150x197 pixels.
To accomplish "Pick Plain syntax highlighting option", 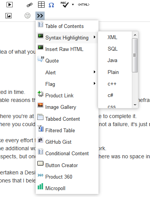I will click(115, 72).
